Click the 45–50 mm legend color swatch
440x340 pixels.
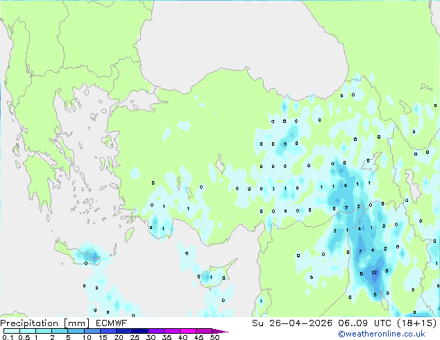[204, 331]
